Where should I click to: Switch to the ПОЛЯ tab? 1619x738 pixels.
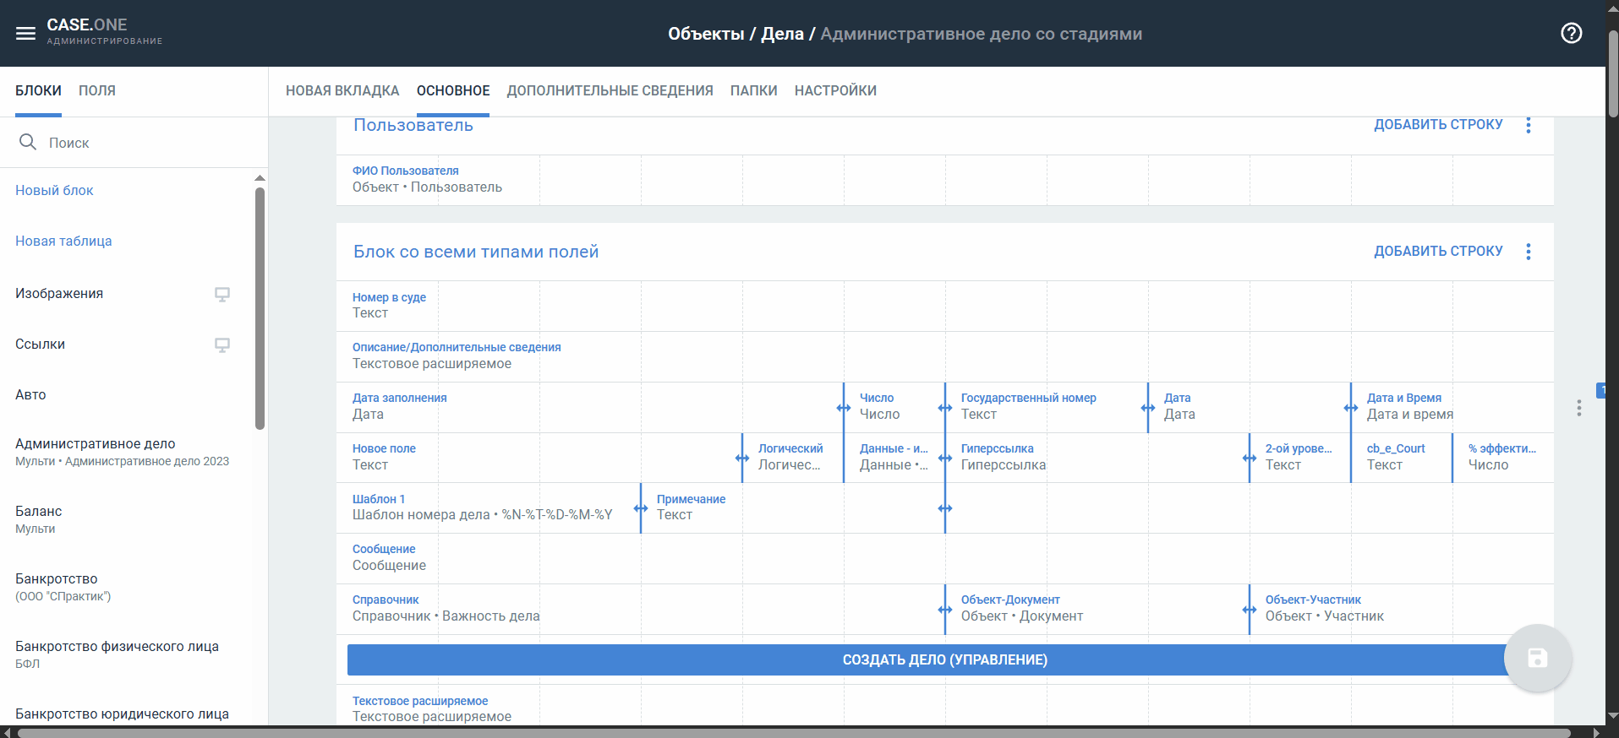tap(97, 90)
